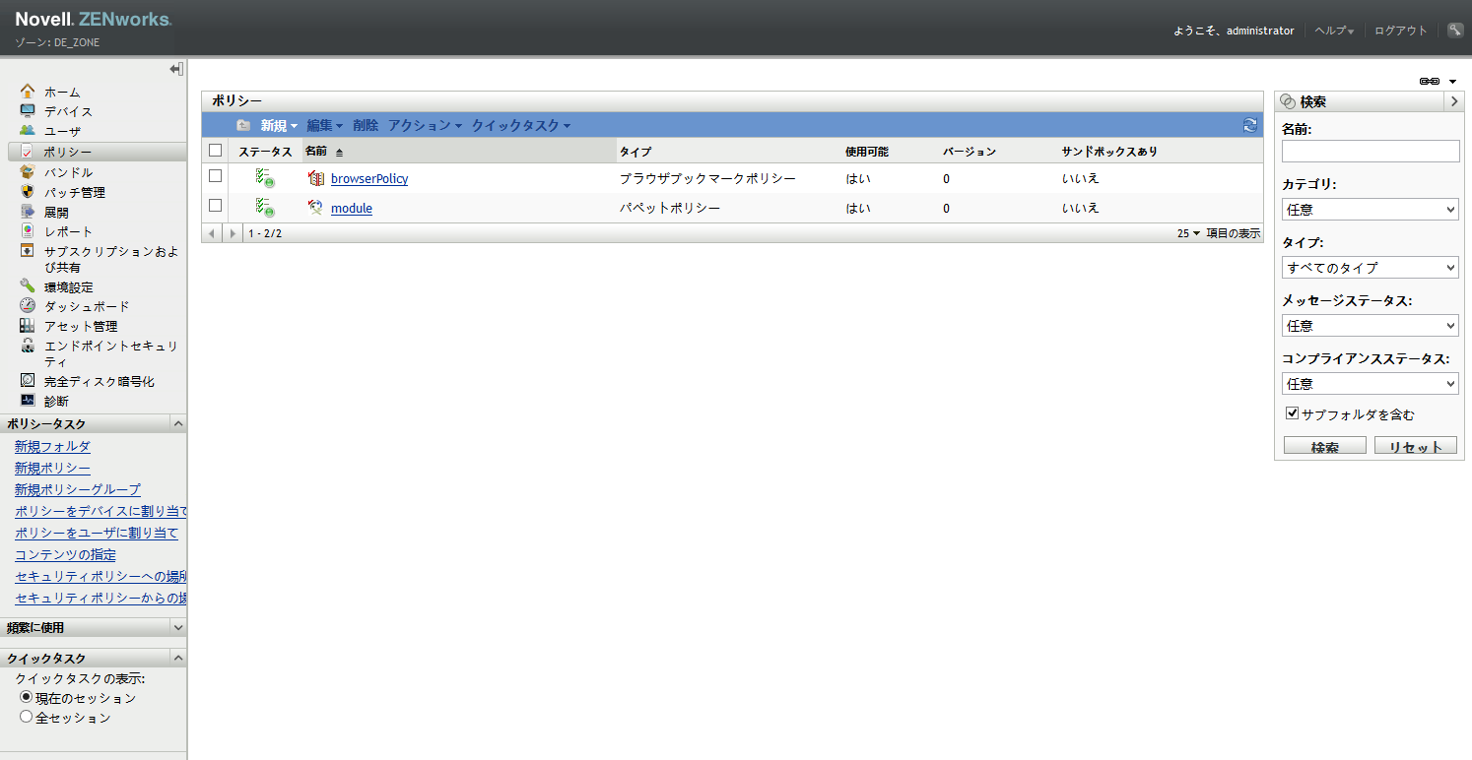Sort table by the 名前 column header
Screen dimensions: 1472x760
point(316,152)
